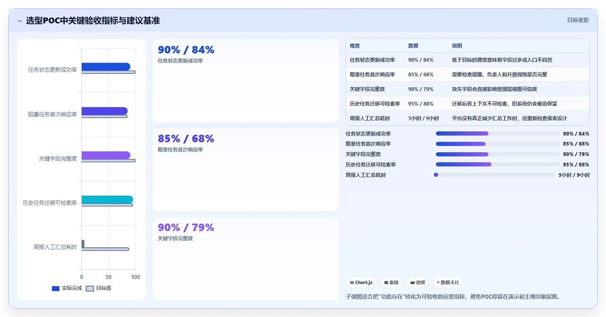Click the 周报人工汇总耗时 chart axis label
The height and width of the screenshot is (317, 606).
(x=55, y=247)
